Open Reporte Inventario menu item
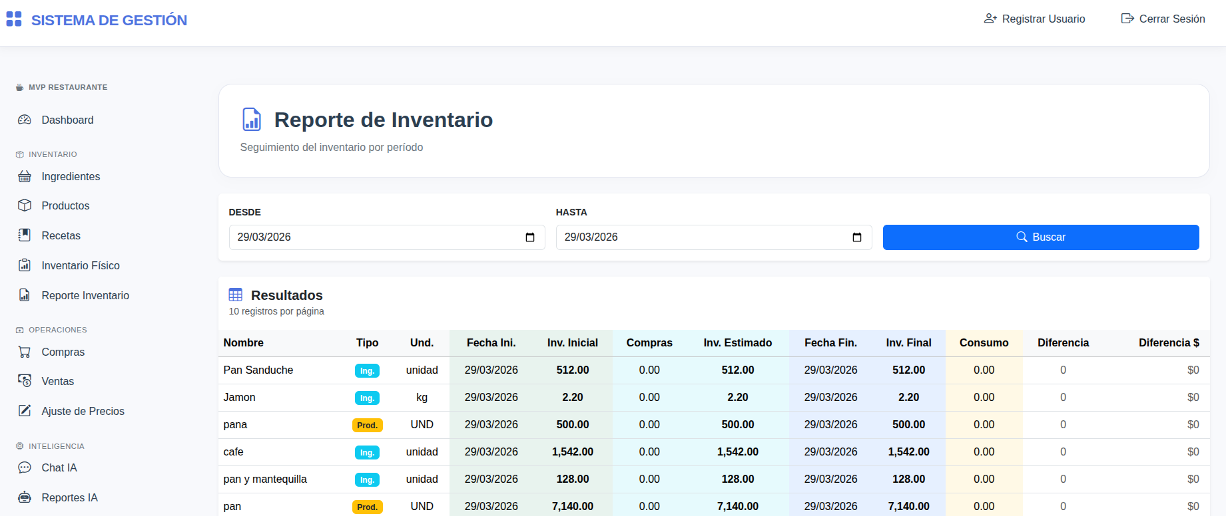This screenshot has width=1226, height=516. 85,295
